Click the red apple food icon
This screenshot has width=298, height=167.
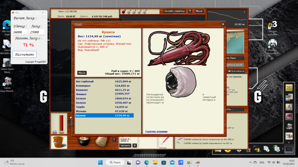124,12
